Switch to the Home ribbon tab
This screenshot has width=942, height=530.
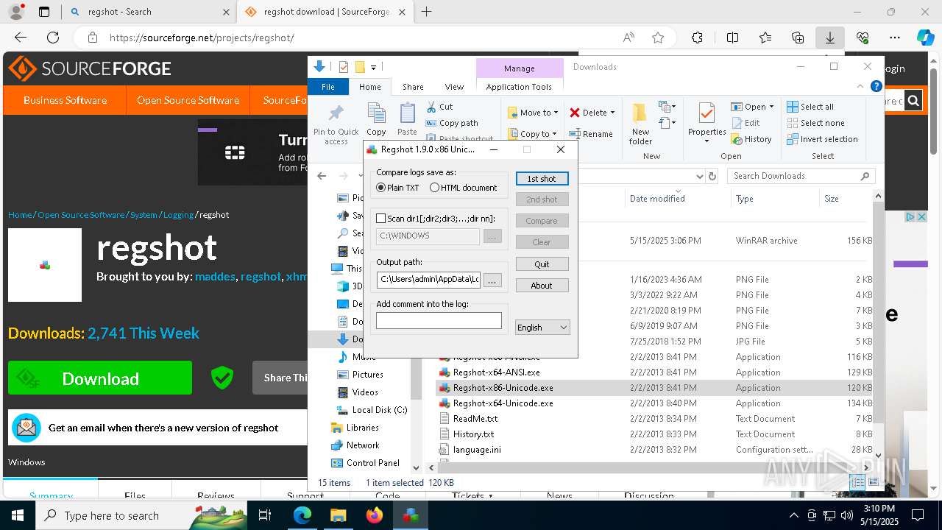pos(370,87)
